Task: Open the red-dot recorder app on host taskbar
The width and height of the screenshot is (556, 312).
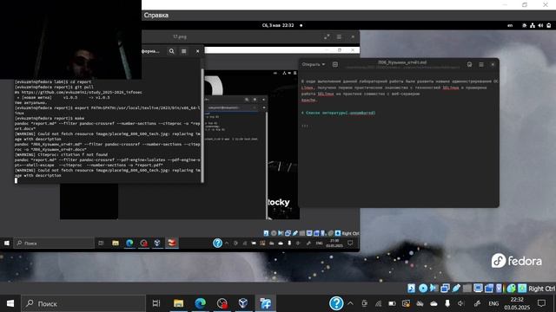Action: point(222,303)
